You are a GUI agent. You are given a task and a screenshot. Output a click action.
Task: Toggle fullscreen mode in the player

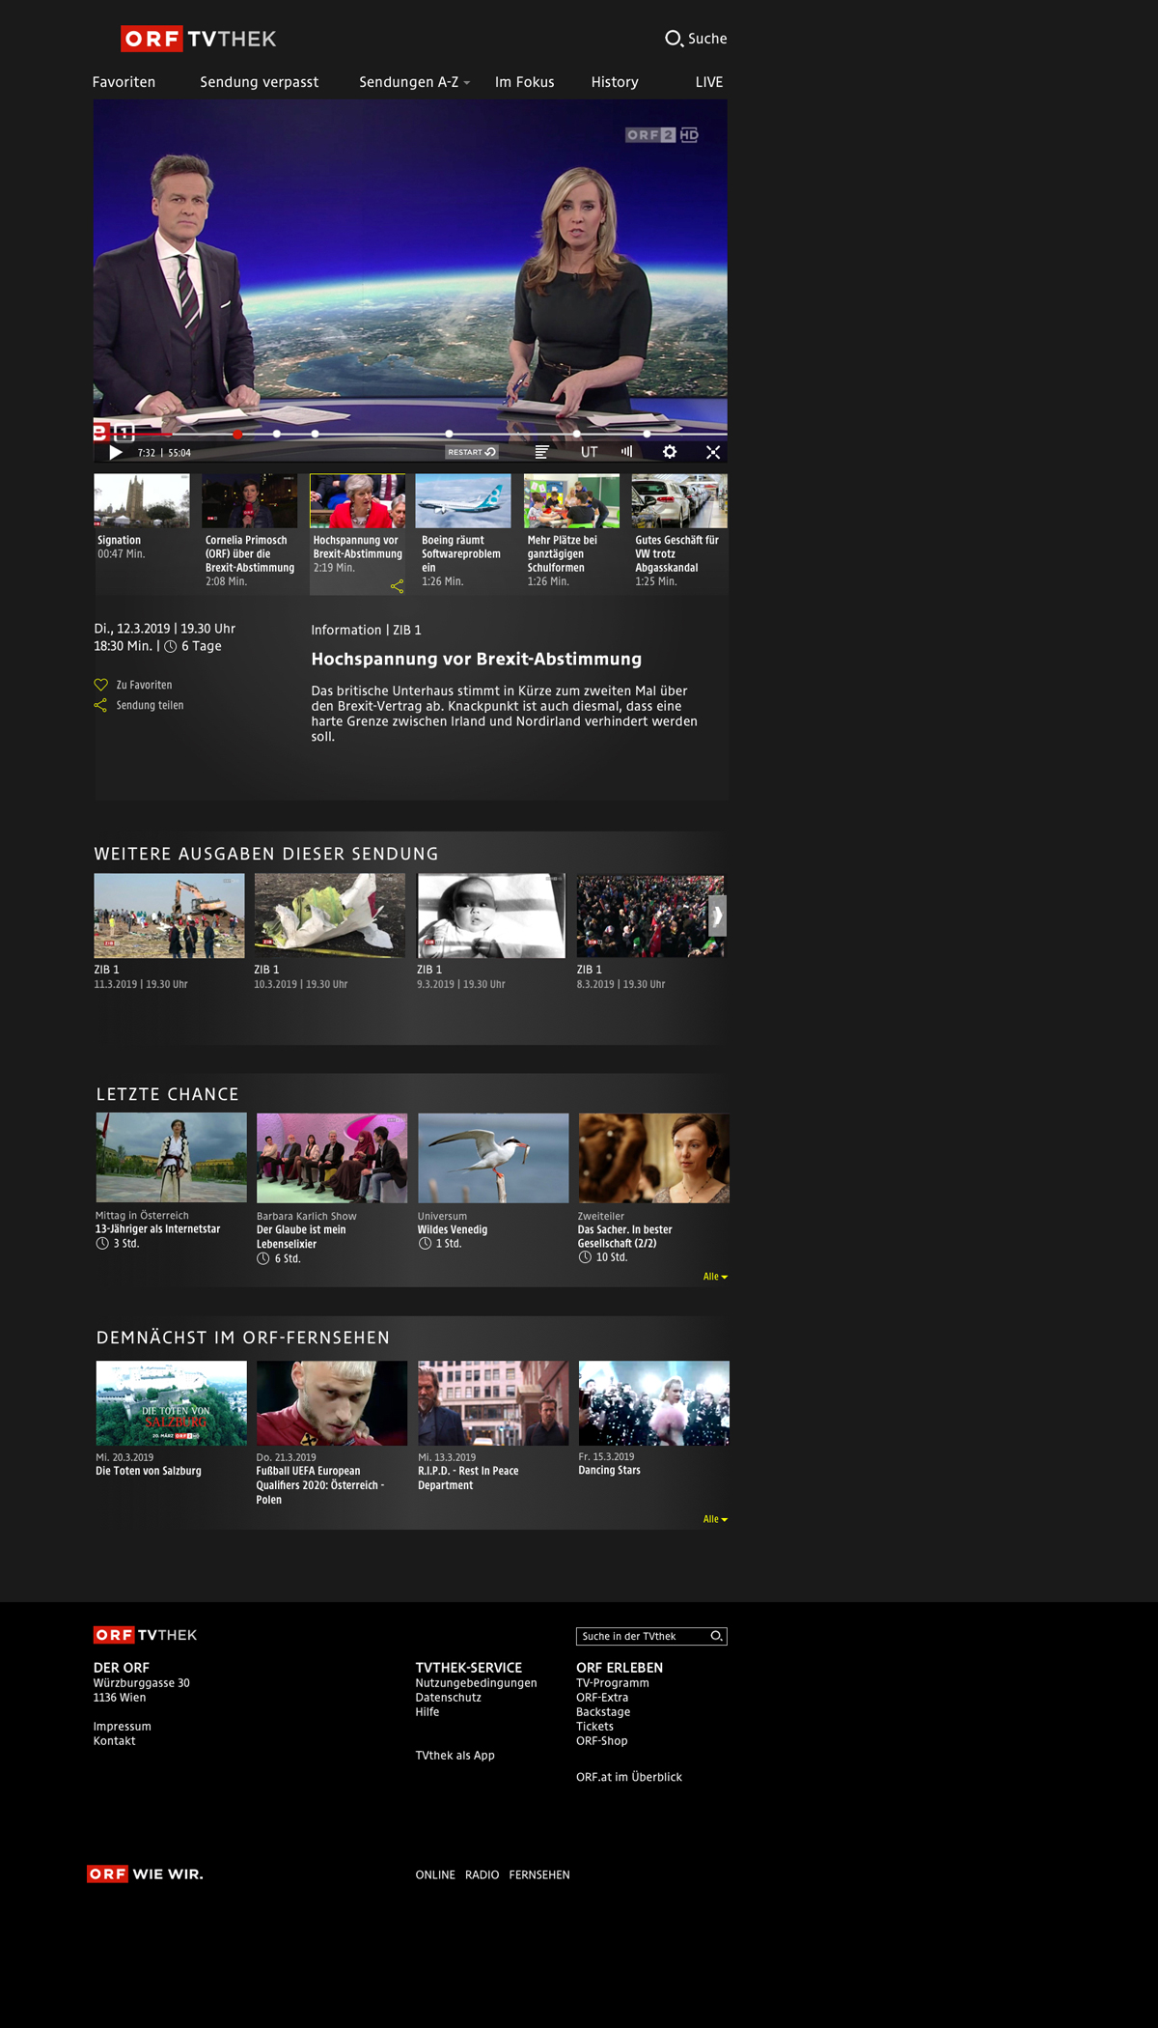point(713,452)
